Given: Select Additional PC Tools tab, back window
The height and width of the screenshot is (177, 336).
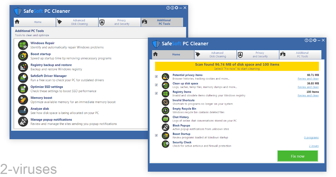Looking at the screenshot, I should coord(162,22).
